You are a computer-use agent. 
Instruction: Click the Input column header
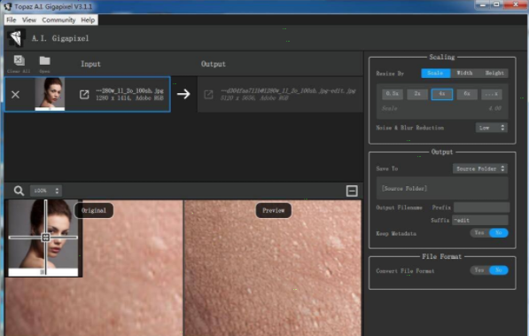[90, 64]
